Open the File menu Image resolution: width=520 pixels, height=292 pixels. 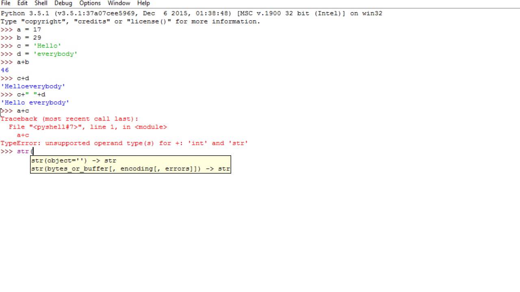coord(6,3)
